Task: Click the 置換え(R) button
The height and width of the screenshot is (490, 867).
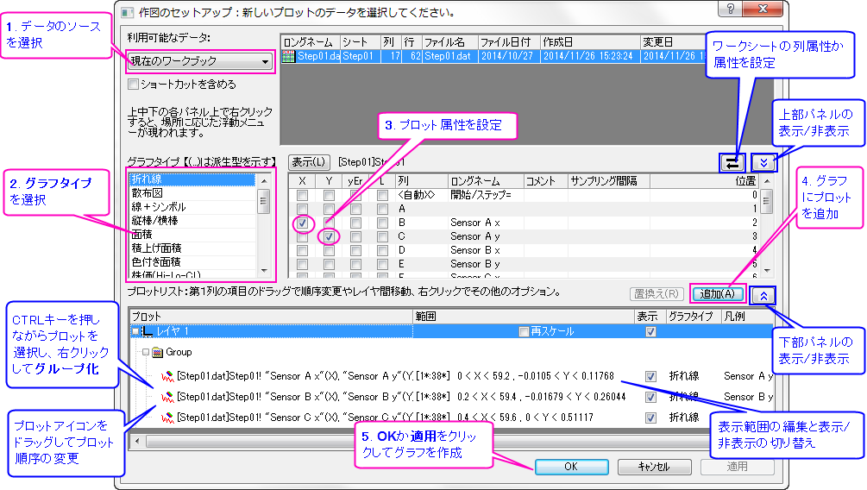Action: tap(657, 294)
